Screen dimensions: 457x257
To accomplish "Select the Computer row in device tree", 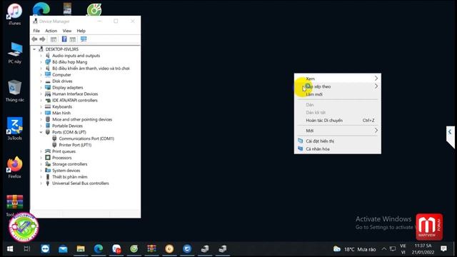I will pyautogui.click(x=58, y=75).
